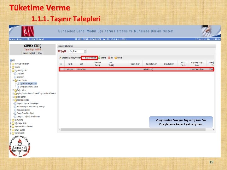
Task: Click the pencil icon for Düzenle & Detay Göster
Action: (60, 58)
